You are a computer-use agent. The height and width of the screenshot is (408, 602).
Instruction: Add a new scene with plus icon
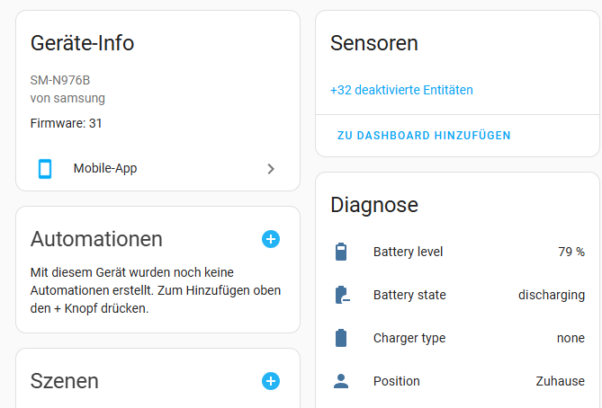pos(271,381)
